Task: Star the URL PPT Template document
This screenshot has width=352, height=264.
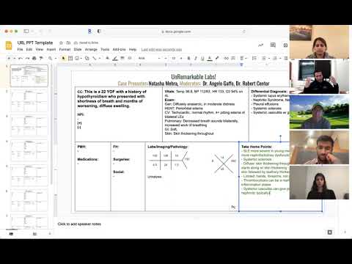Action: (x=61, y=43)
